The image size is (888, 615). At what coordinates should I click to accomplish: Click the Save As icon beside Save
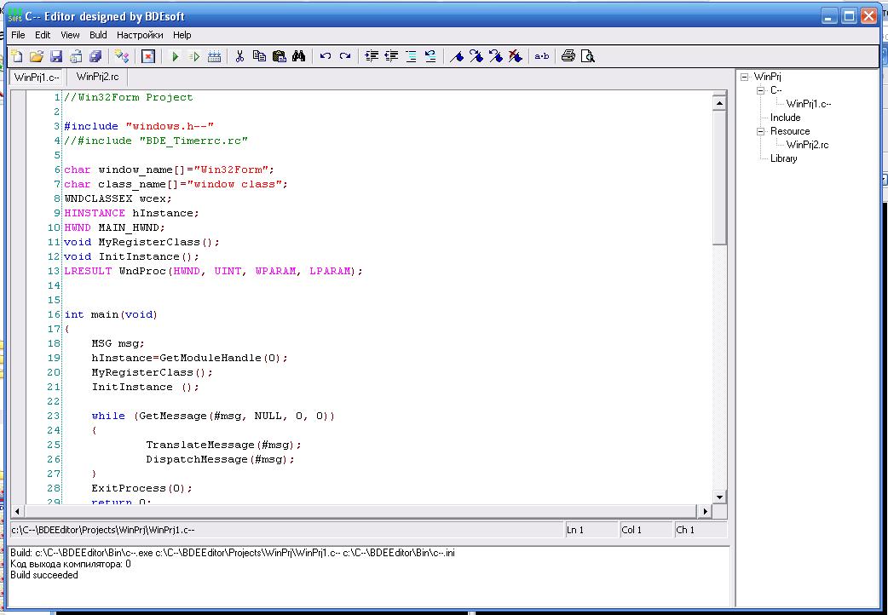click(x=75, y=56)
